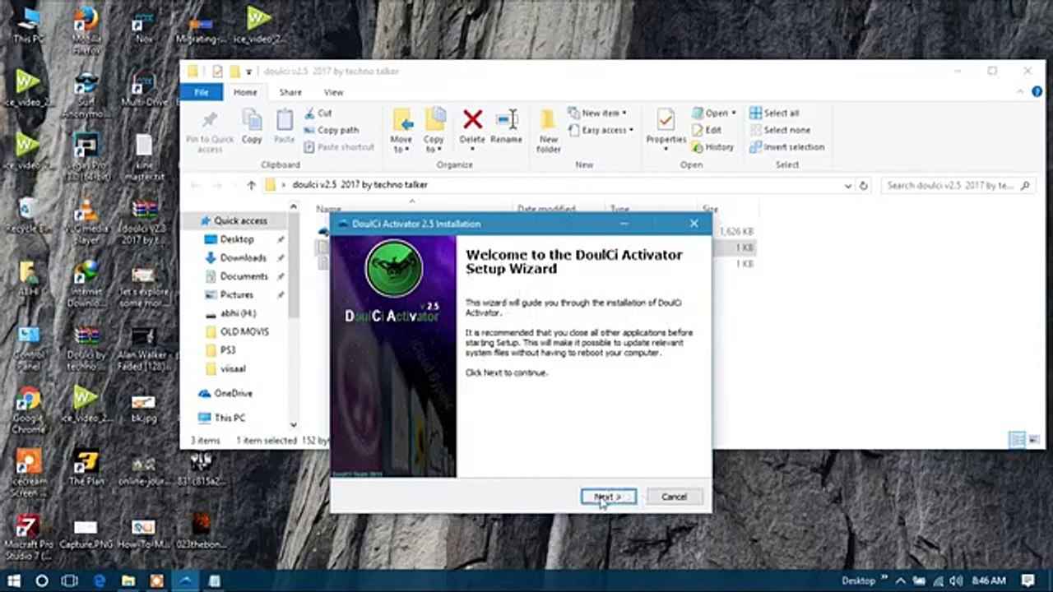Switch to the Share ribbon tab

[x=290, y=92]
